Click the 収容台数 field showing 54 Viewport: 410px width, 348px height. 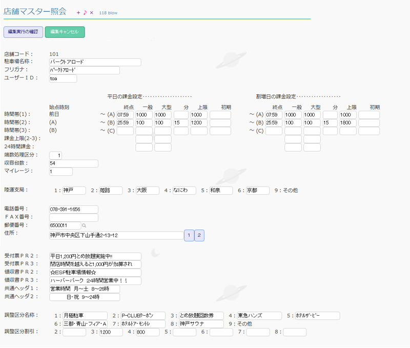pos(73,163)
